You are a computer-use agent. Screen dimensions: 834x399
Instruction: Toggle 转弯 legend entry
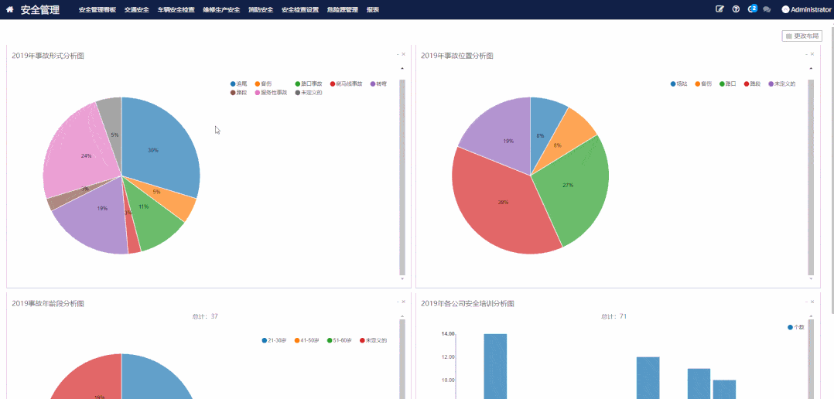[x=378, y=84]
